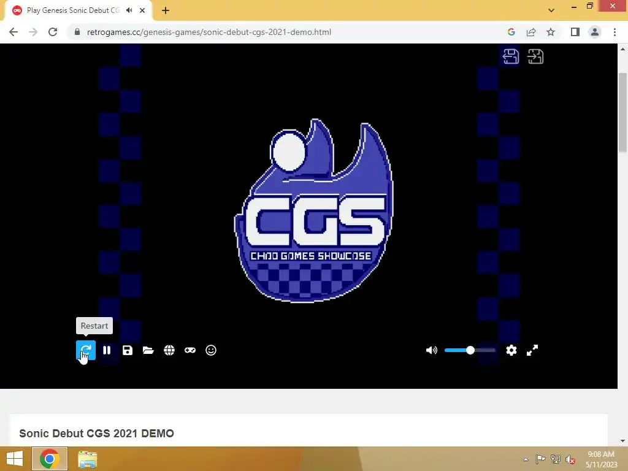The image size is (628, 471).
Task: Open tab search chevron
Action: pyautogui.click(x=551, y=10)
